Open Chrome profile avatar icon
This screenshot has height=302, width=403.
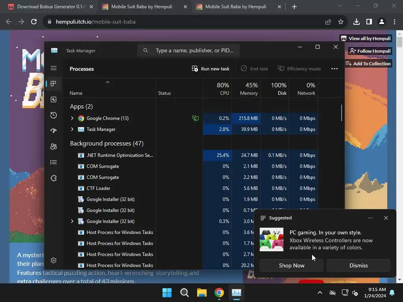coord(382,22)
